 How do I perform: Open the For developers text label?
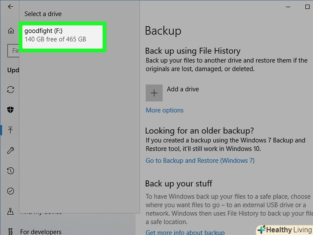coord(40,232)
